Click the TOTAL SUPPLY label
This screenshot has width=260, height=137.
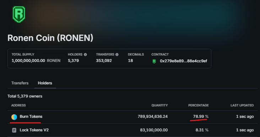23,54
